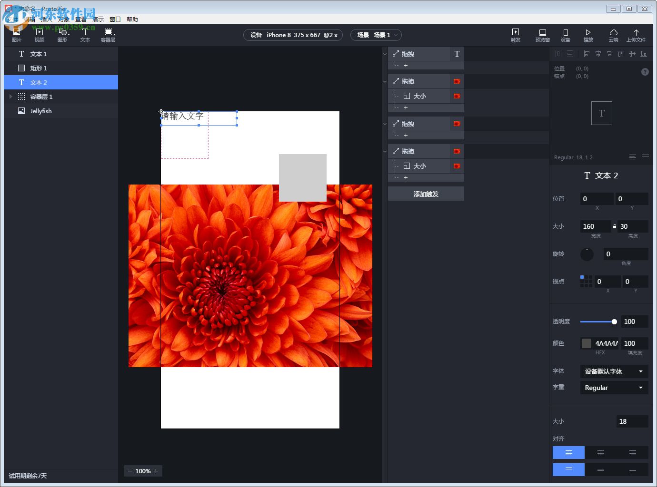Select the 视频 (Video) tool

[x=40, y=34]
